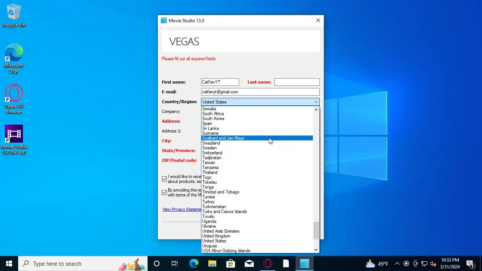Select the Movie Studio 13.0 desktop shortcut
Image resolution: width=482 pixels, height=271 pixels.
[x=14, y=140]
